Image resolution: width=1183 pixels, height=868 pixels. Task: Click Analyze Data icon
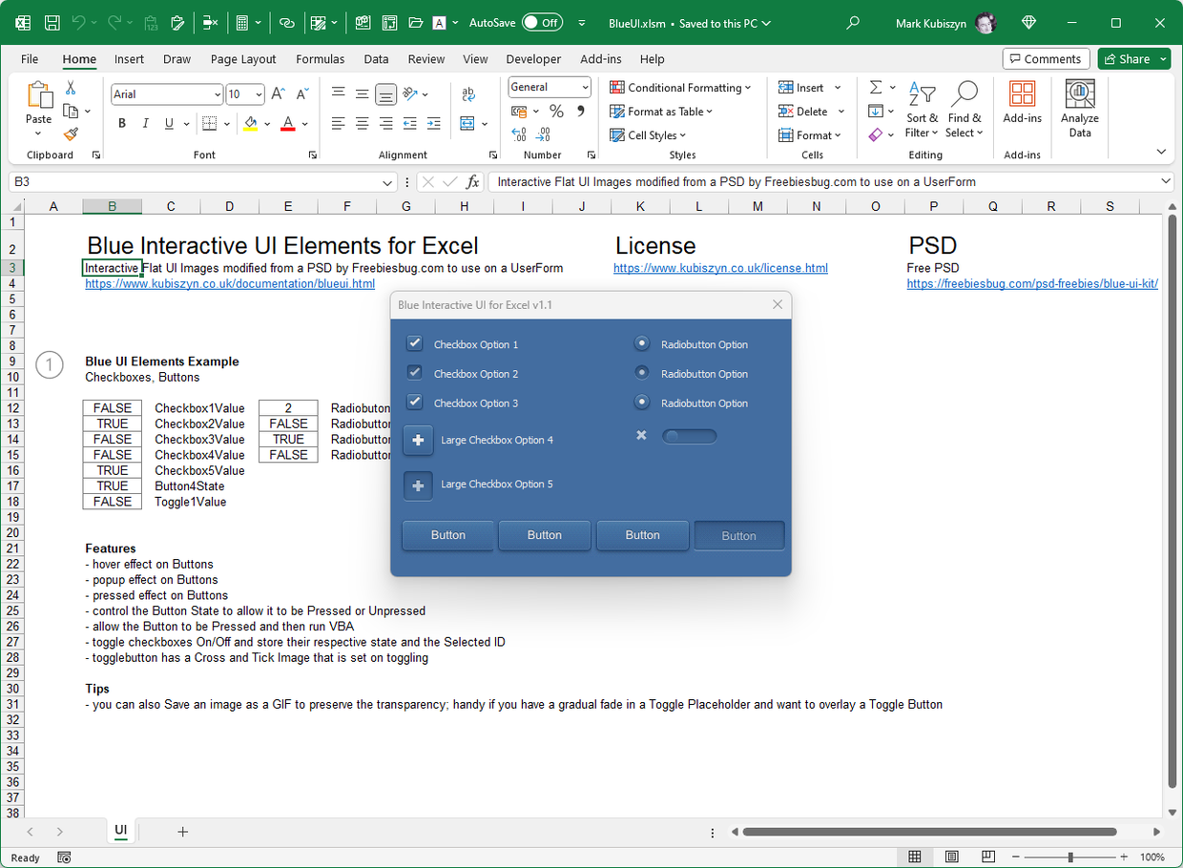[1079, 109]
